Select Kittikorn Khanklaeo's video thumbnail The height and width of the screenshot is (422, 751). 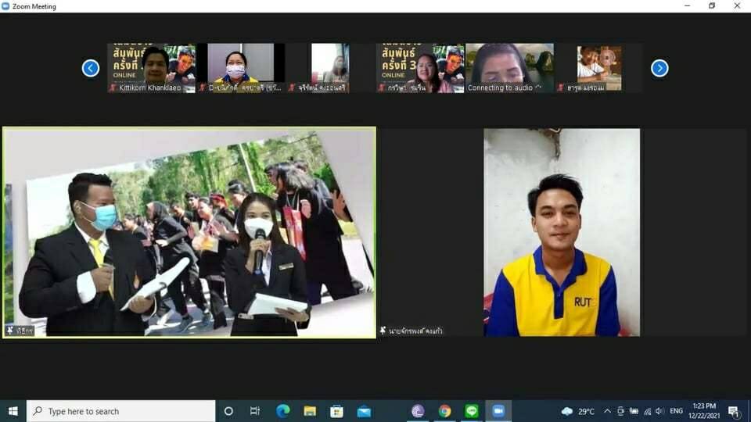(151, 68)
